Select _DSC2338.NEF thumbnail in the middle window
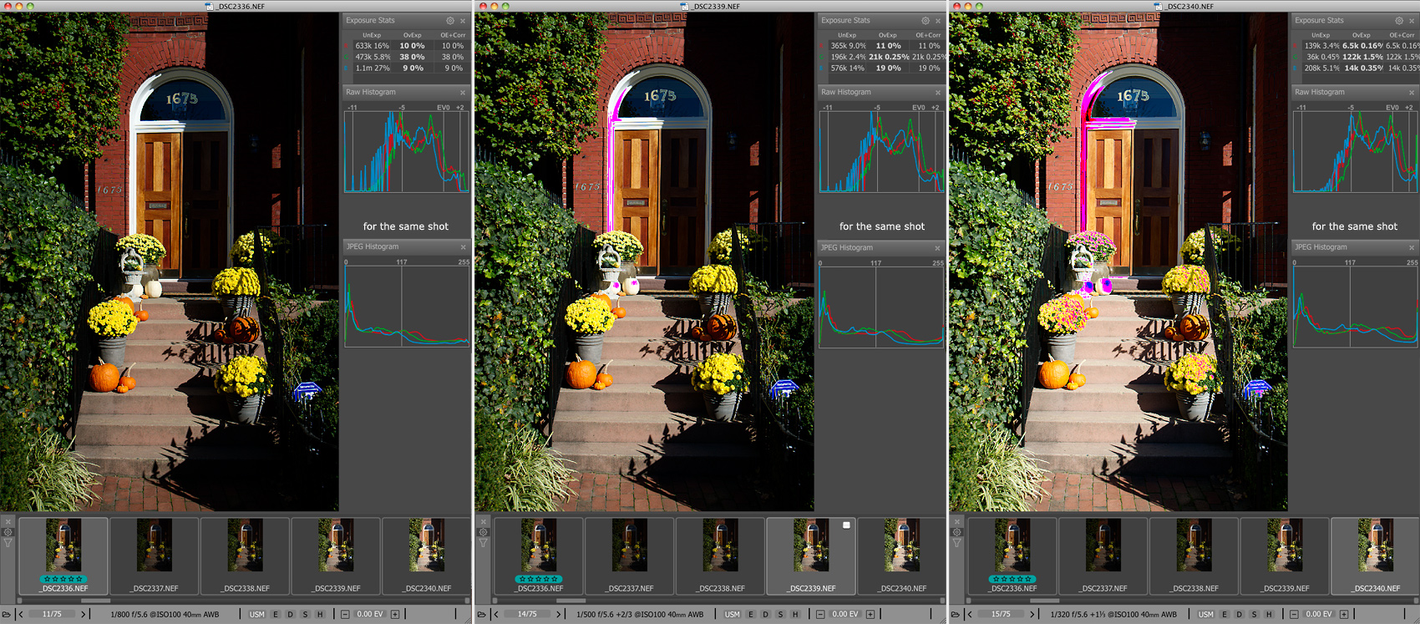Viewport: 1420px width, 624px height. coord(720,556)
